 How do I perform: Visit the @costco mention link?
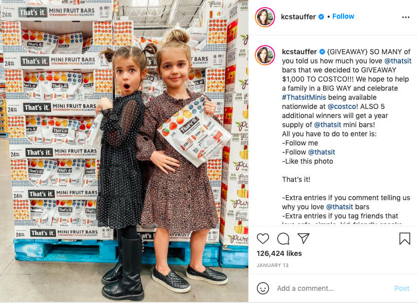[342, 106]
